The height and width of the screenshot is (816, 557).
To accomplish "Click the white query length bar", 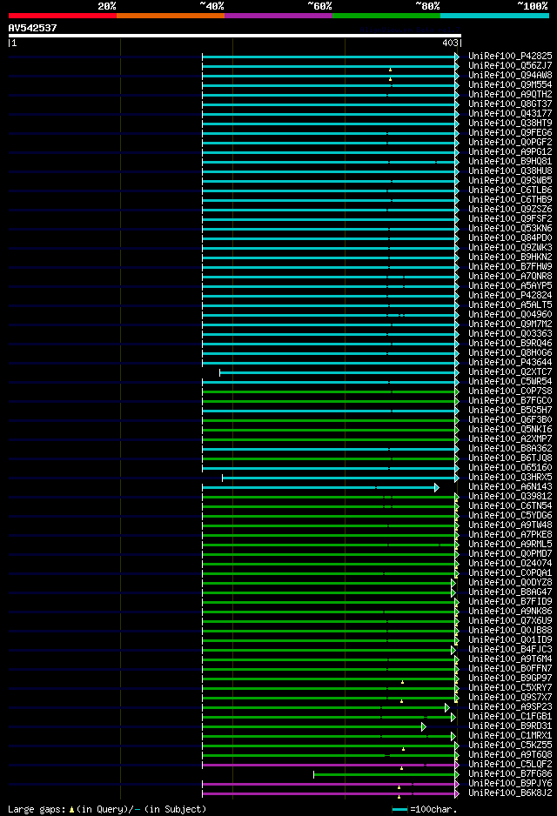I will pyautogui.click(x=235, y=36).
